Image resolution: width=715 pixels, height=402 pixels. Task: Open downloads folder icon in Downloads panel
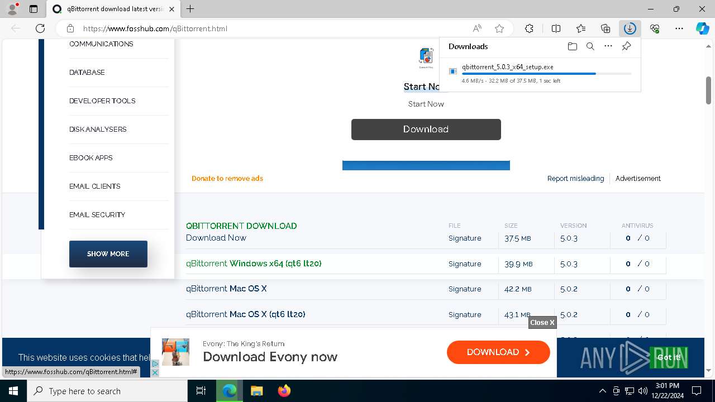pos(572,46)
